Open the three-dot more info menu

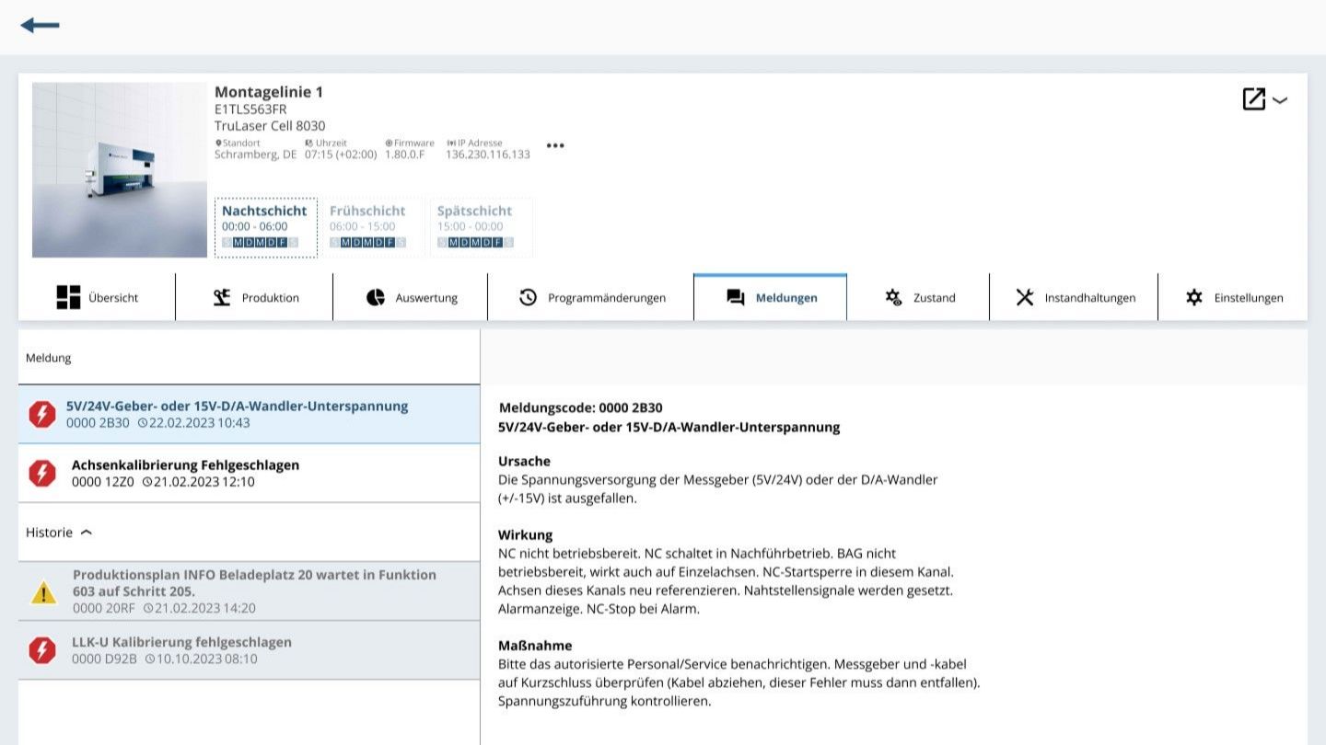pyautogui.click(x=554, y=145)
